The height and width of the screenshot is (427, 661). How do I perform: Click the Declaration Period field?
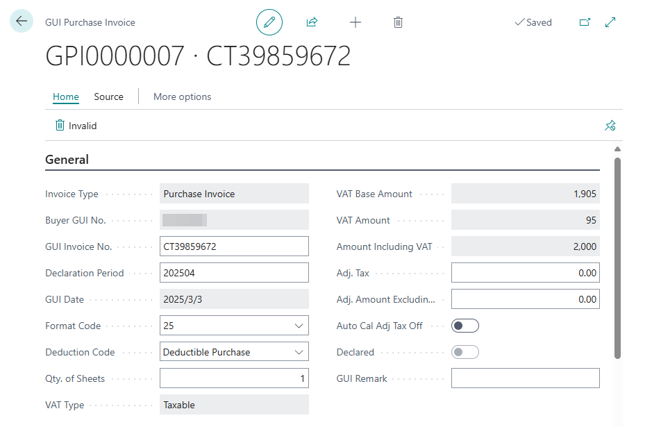234,273
